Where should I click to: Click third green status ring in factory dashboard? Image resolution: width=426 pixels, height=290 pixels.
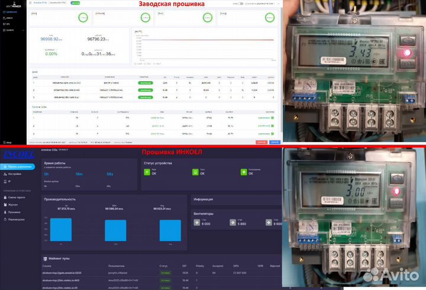pyautogui.click(x=208, y=18)
